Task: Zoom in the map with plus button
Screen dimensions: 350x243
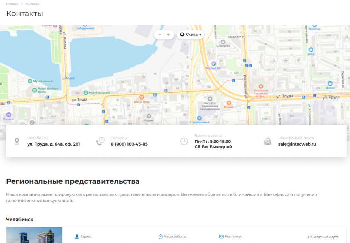Action: click(x=169, y=35)
